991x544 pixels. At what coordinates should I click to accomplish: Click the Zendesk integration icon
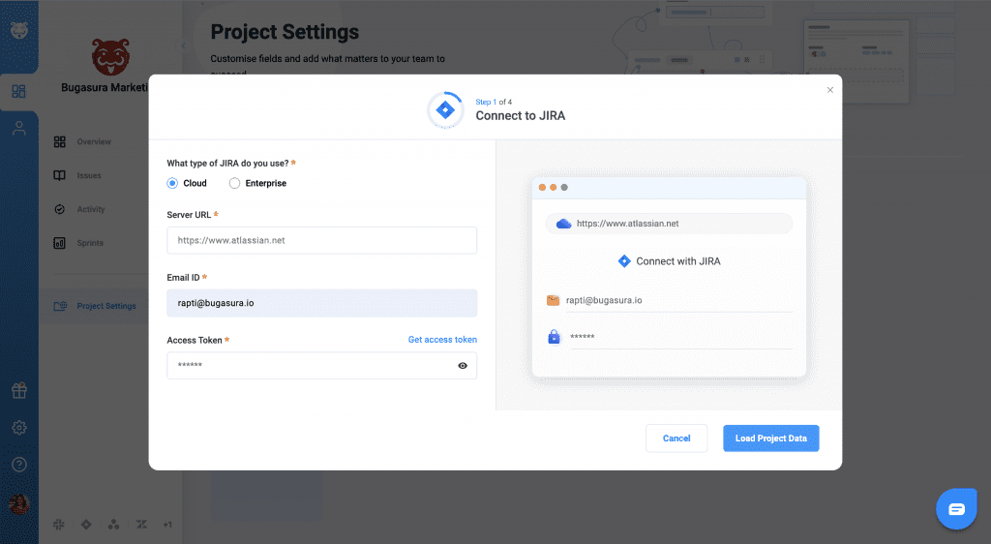141,525
